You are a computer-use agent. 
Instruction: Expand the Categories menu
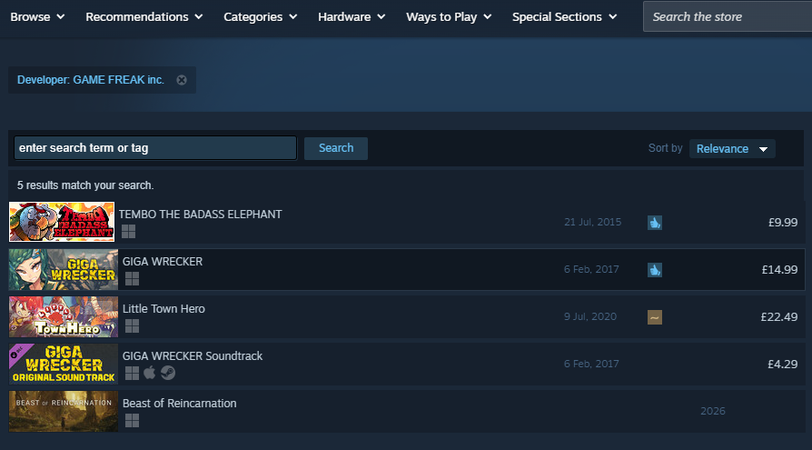coord(261,16)
